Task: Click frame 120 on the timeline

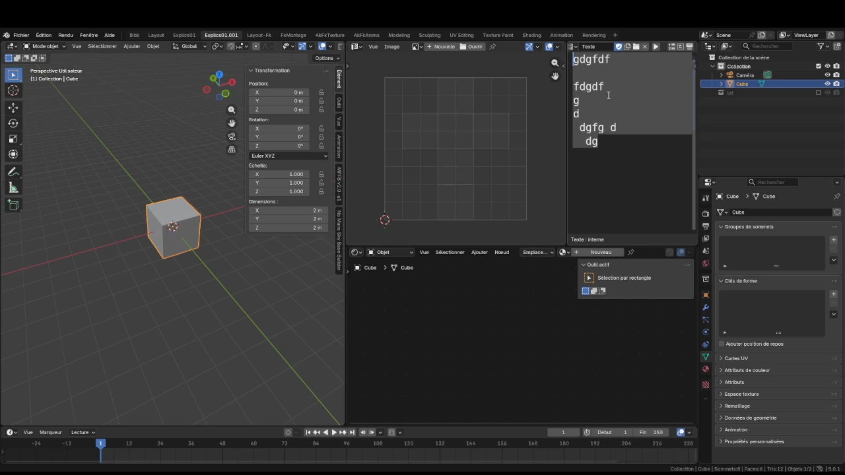Action: [x=409, y=444]
